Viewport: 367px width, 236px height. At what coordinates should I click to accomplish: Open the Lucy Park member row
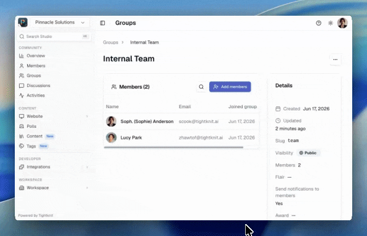[x=182, y=138]
